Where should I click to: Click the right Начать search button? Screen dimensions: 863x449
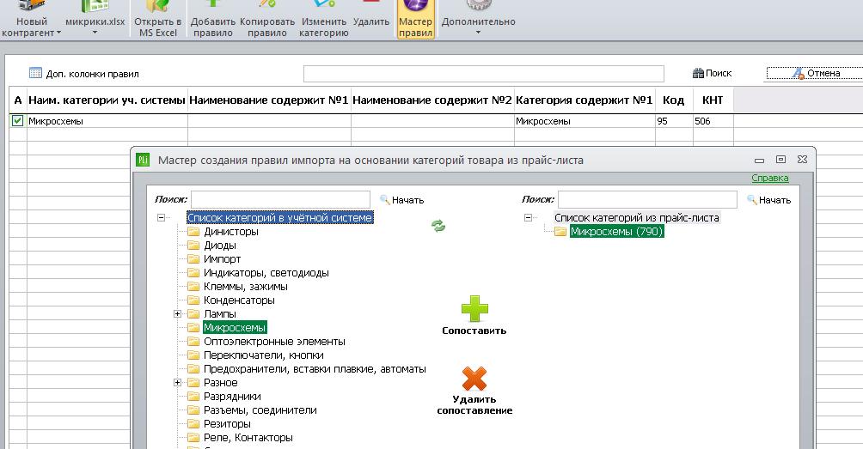tap(769, 200)
